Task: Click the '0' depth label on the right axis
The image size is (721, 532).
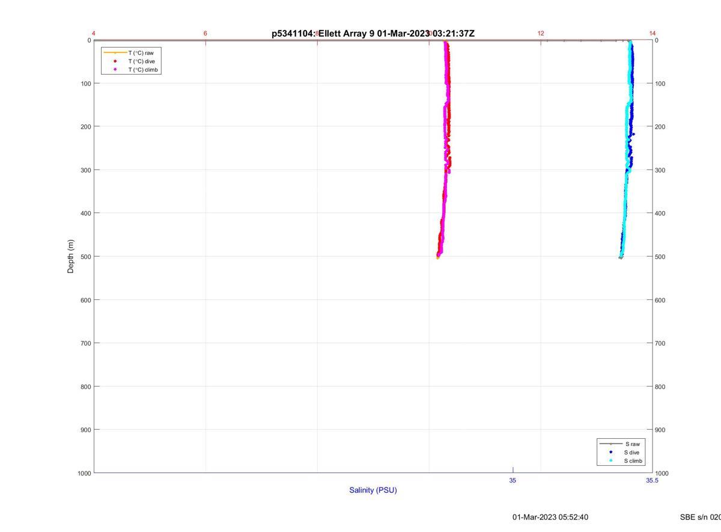Action: tap(657, 40)
